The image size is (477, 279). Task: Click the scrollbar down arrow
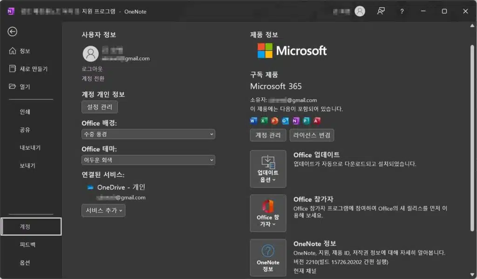(472, 274)
